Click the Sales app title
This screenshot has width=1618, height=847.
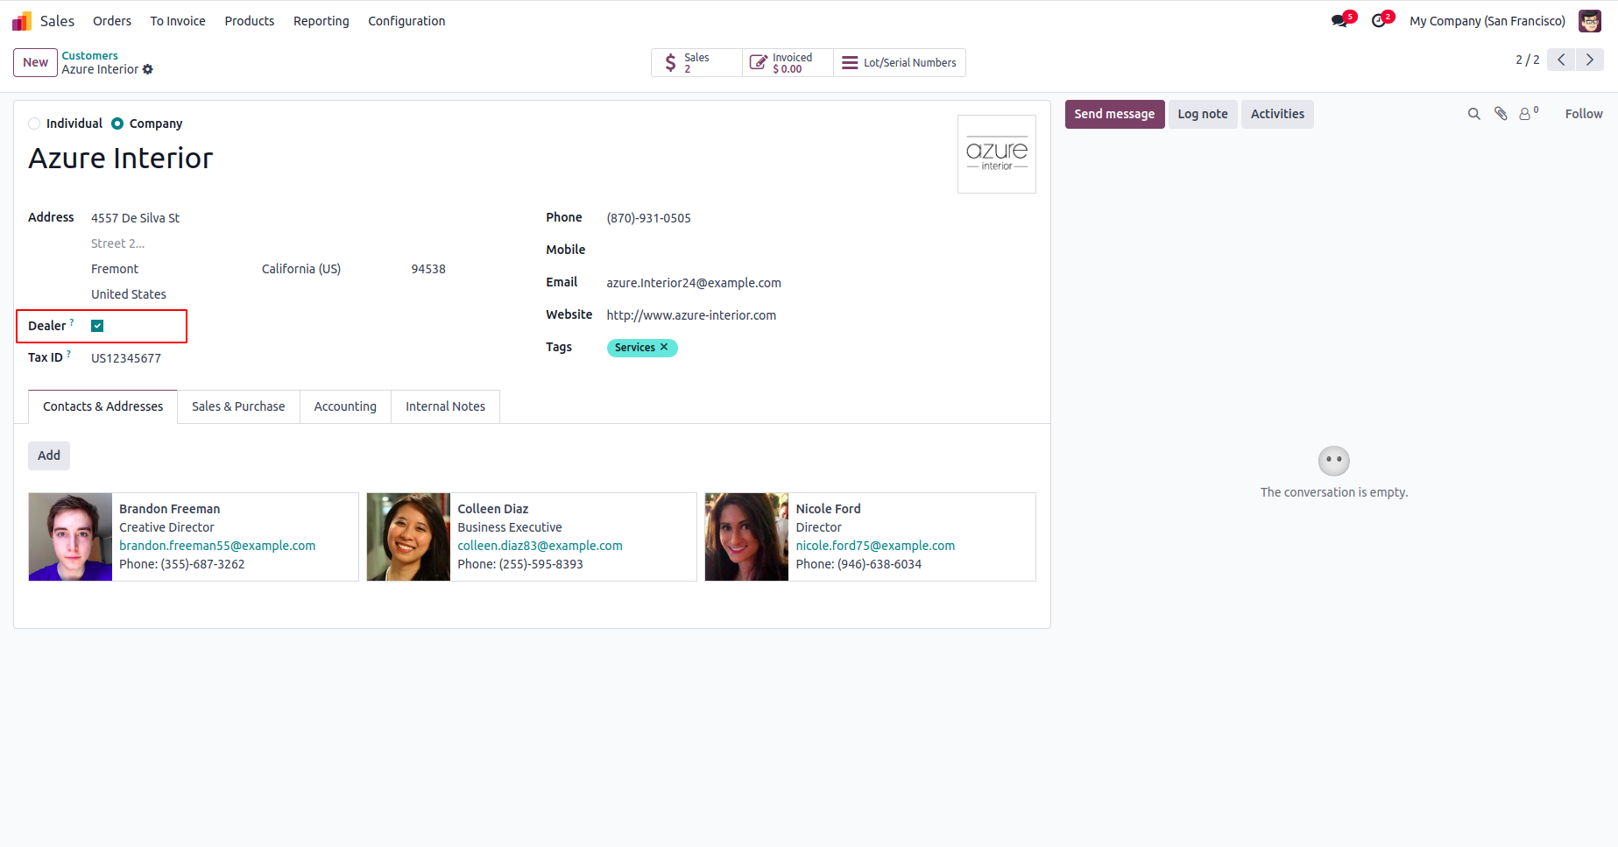coord(57,21)
